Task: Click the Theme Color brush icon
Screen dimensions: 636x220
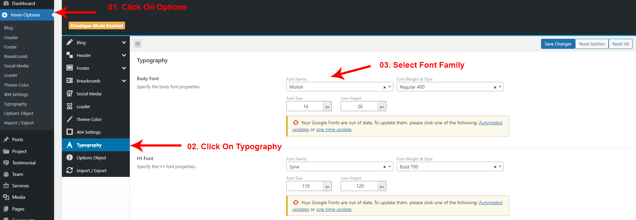Action: [70, 119]
